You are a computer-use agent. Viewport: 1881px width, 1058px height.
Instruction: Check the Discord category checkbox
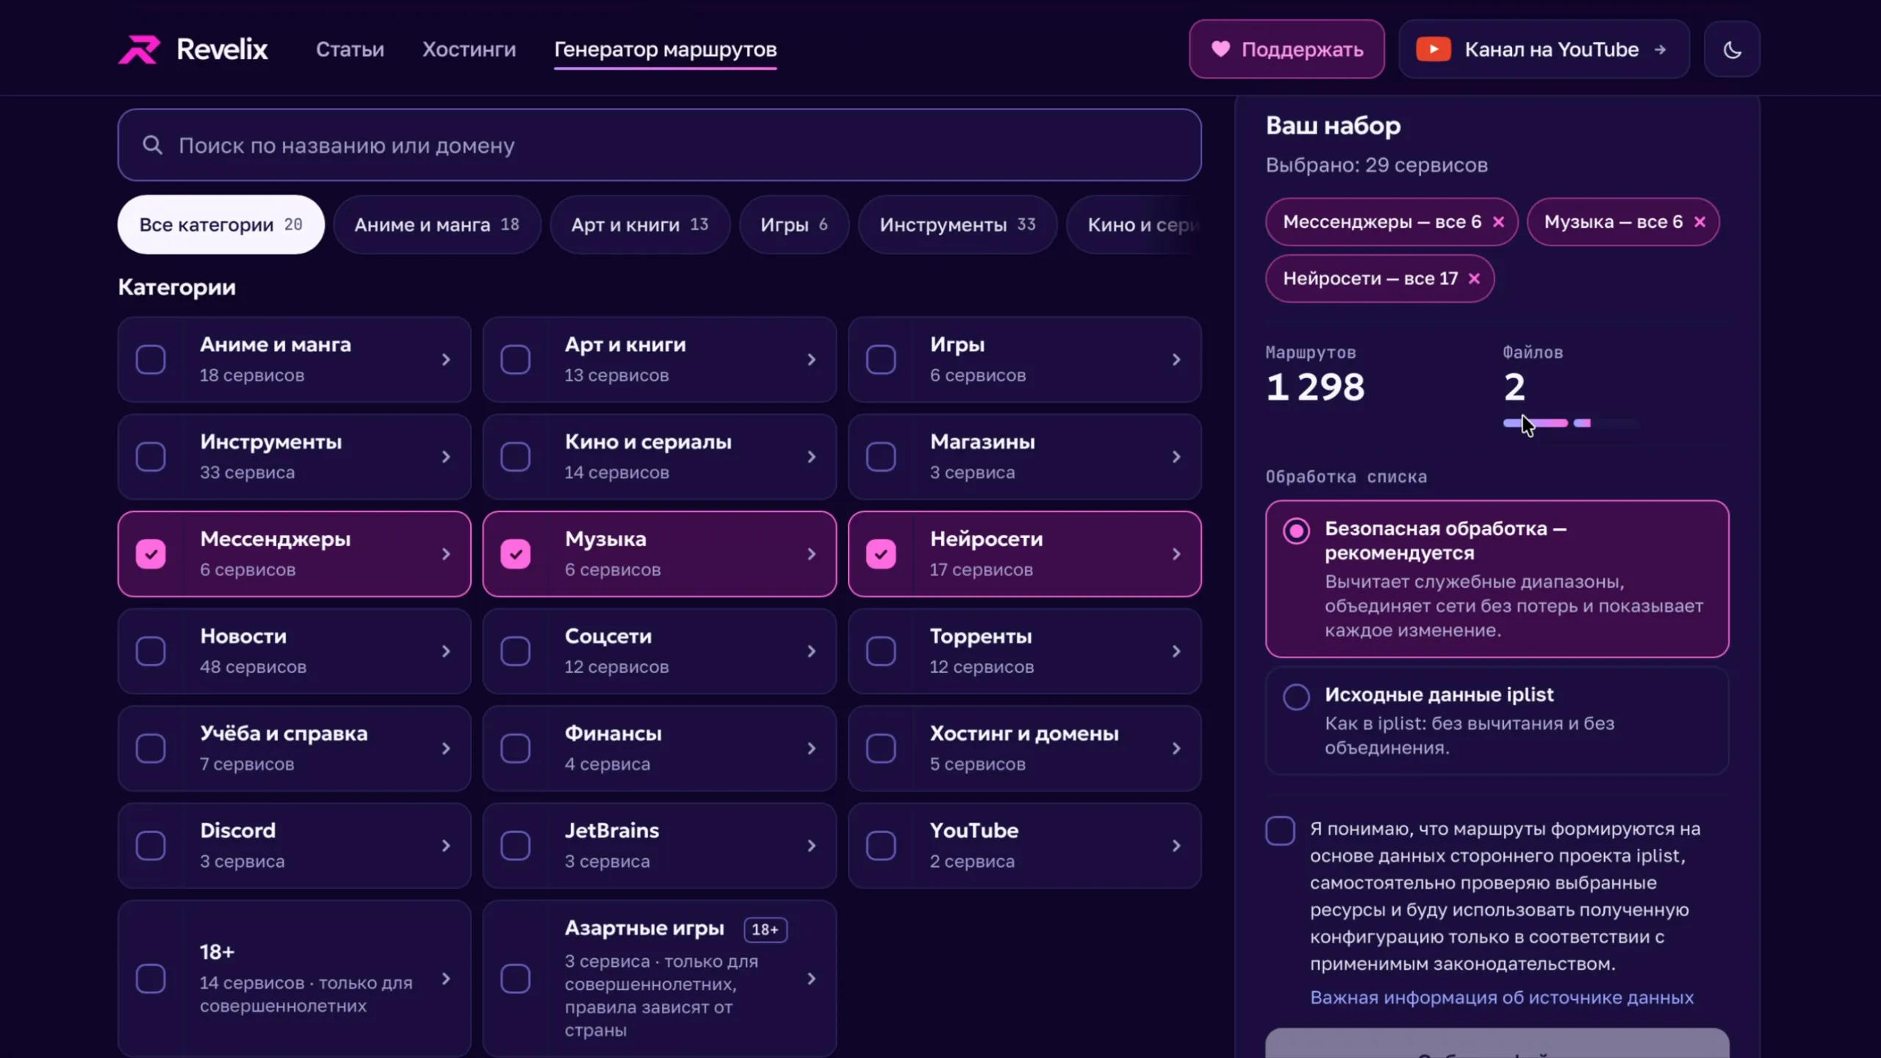tap(151, 846)
